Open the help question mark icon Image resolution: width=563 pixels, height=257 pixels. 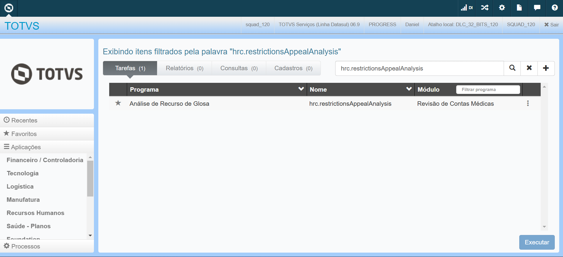555,8
